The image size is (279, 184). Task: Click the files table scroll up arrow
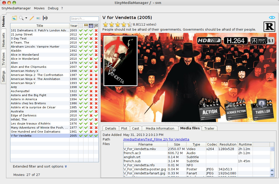click(x=272, y=171)
